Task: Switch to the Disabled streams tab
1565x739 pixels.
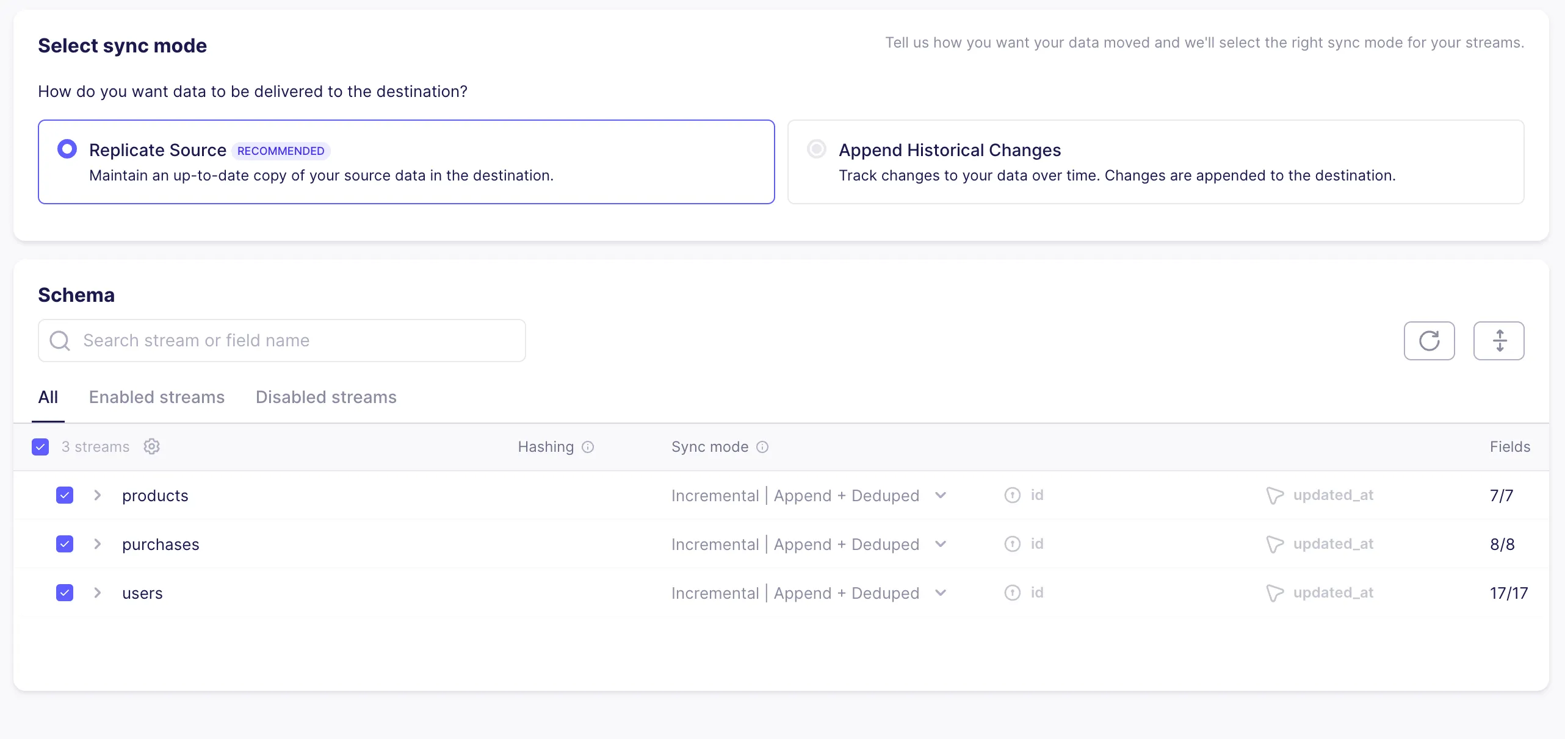Action: (326, 397)
